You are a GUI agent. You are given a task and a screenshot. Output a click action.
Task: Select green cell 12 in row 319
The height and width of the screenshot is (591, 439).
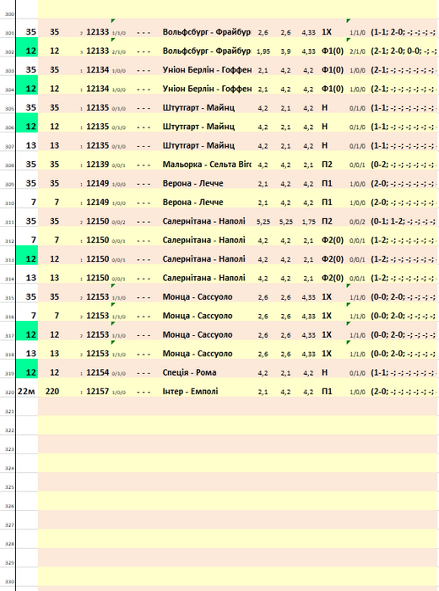27,369
